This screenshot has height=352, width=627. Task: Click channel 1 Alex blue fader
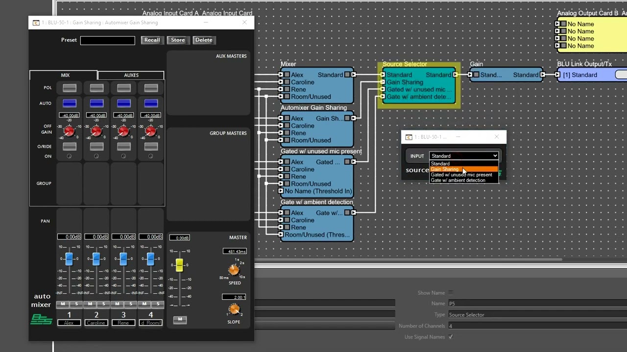pos(69,259)
